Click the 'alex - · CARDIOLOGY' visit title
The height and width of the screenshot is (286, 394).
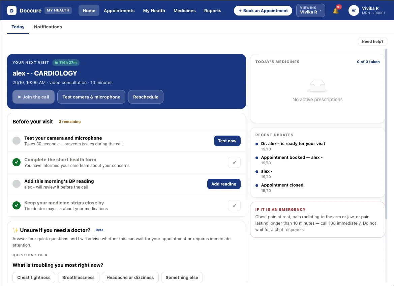pos(45,73)
